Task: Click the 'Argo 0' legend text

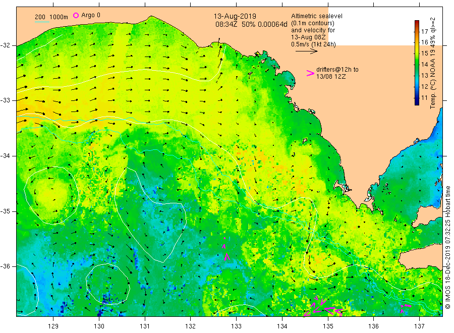Action: 91,15
